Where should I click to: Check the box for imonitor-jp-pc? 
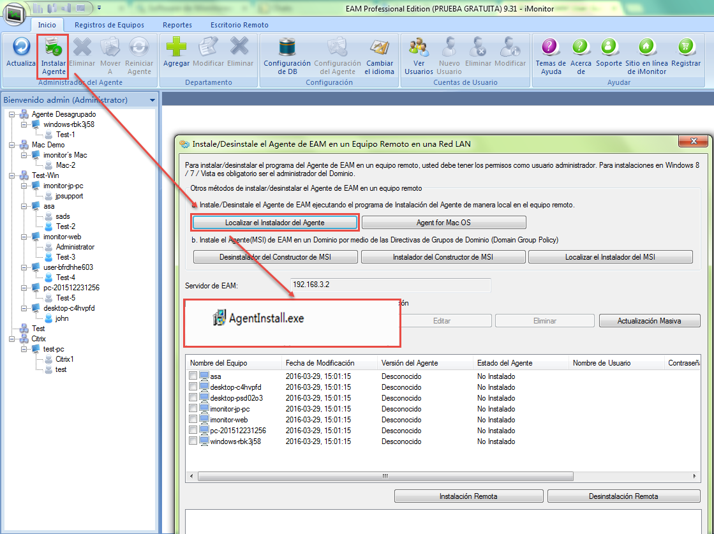click(x=193, y=409)
